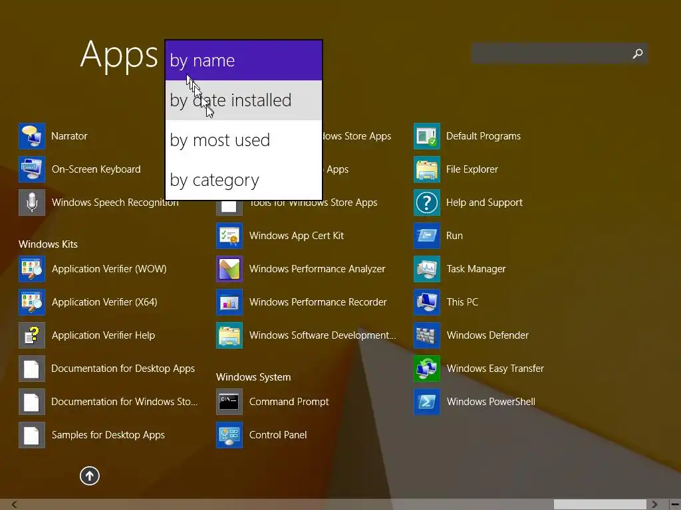The width and height of the screenshot is (681, 510).
Task: Launch Windows Easy Transfer icon
Action: coord(427,369)
